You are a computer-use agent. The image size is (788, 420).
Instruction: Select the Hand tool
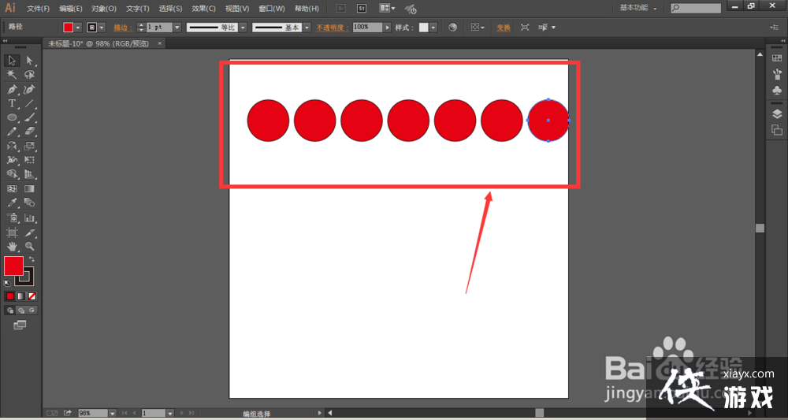click(12, 246)
